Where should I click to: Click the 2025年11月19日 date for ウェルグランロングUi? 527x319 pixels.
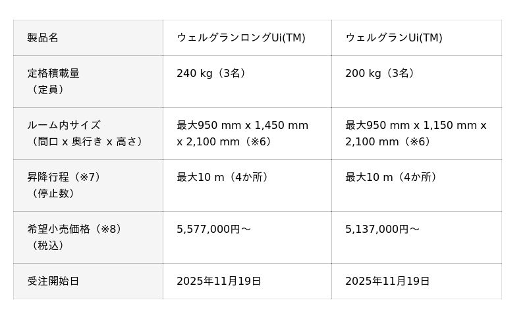pyautogui.click(x=219, y=281)
